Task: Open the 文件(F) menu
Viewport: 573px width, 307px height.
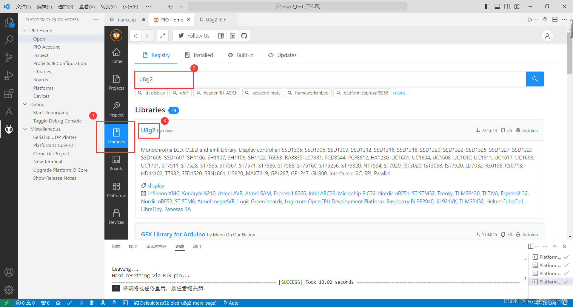Action: tap(23, 7)
